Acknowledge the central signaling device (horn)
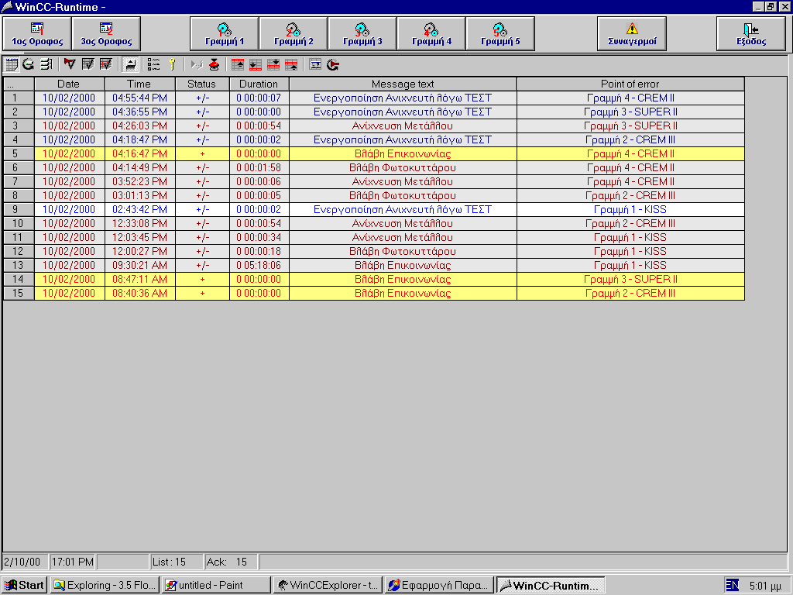 70,64
